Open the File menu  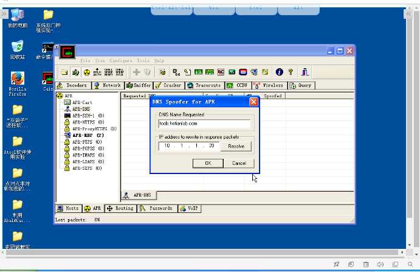point(86,61)
